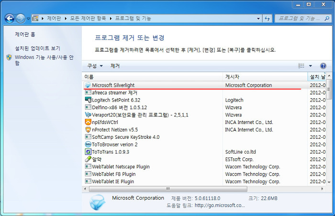Image resolution: width=335 pixels, height=216 pixels.
Task: Click the Control Panel icon in address bar
Action: pos(35,19)
